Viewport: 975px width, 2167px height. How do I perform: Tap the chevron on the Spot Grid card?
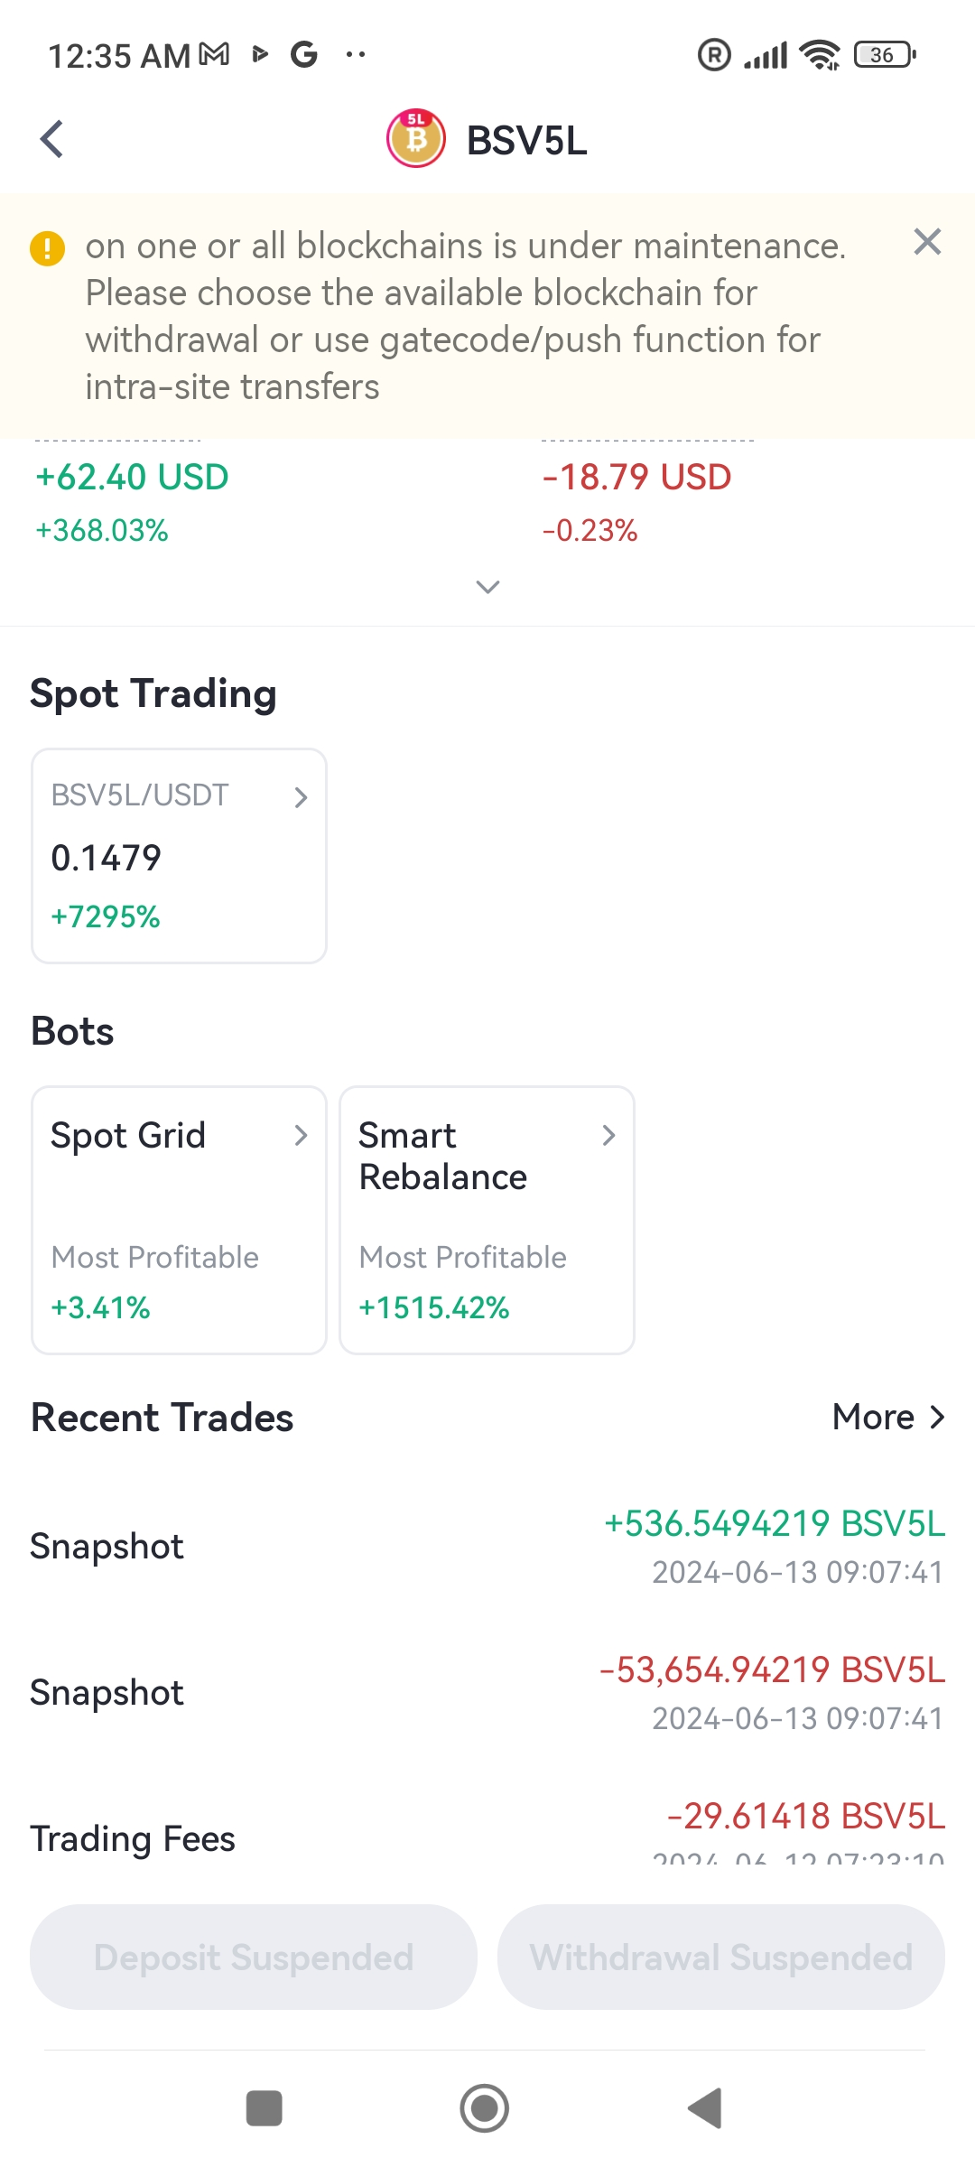point(301,1135)
